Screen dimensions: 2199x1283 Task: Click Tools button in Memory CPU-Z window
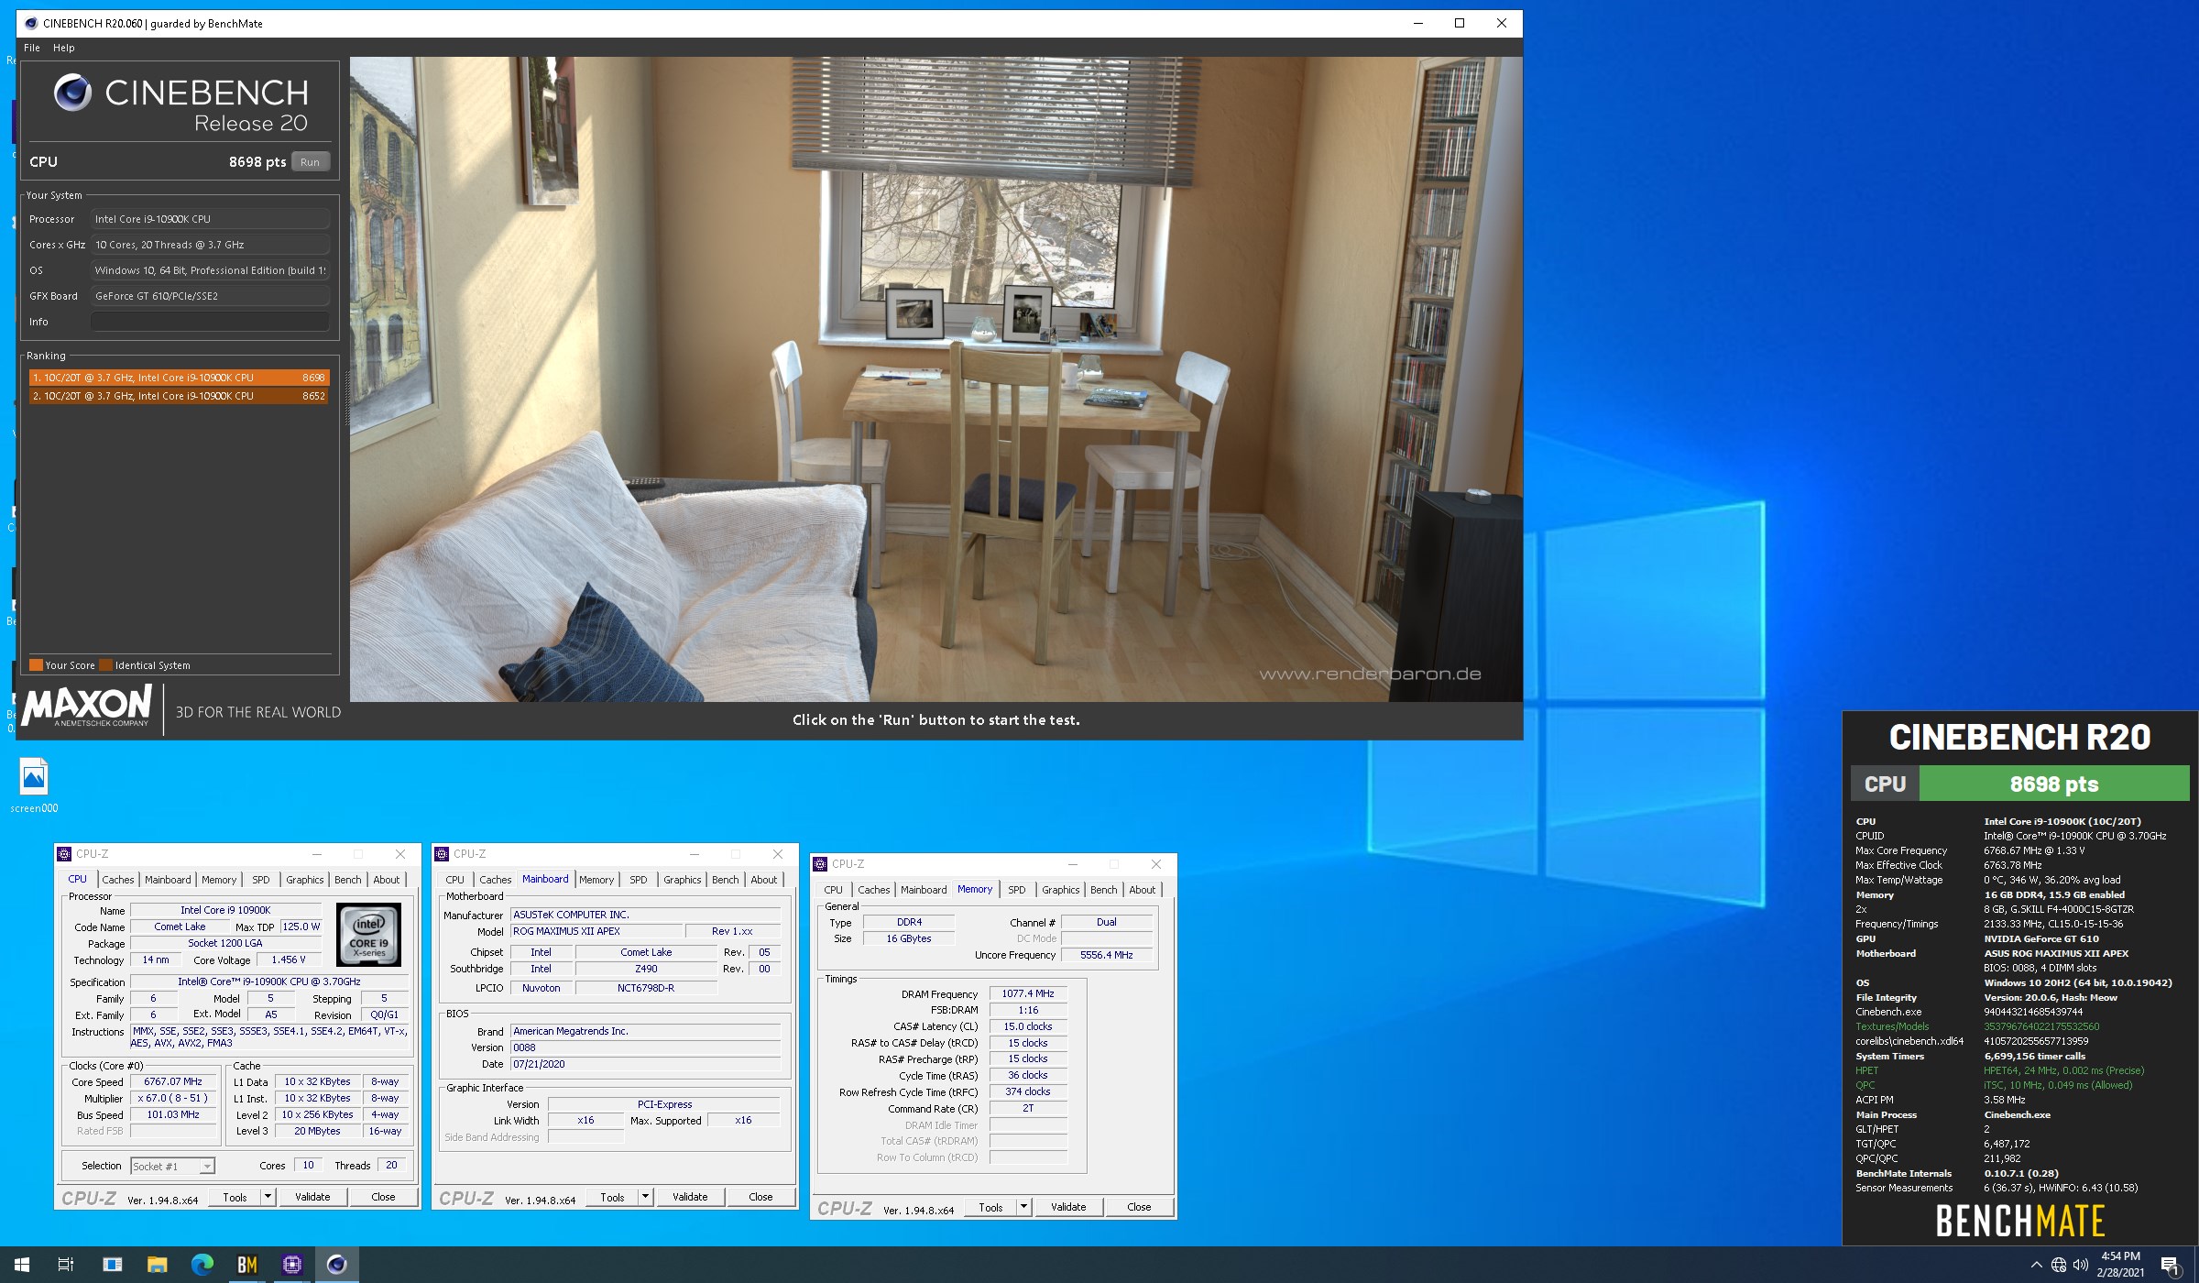990,1207
